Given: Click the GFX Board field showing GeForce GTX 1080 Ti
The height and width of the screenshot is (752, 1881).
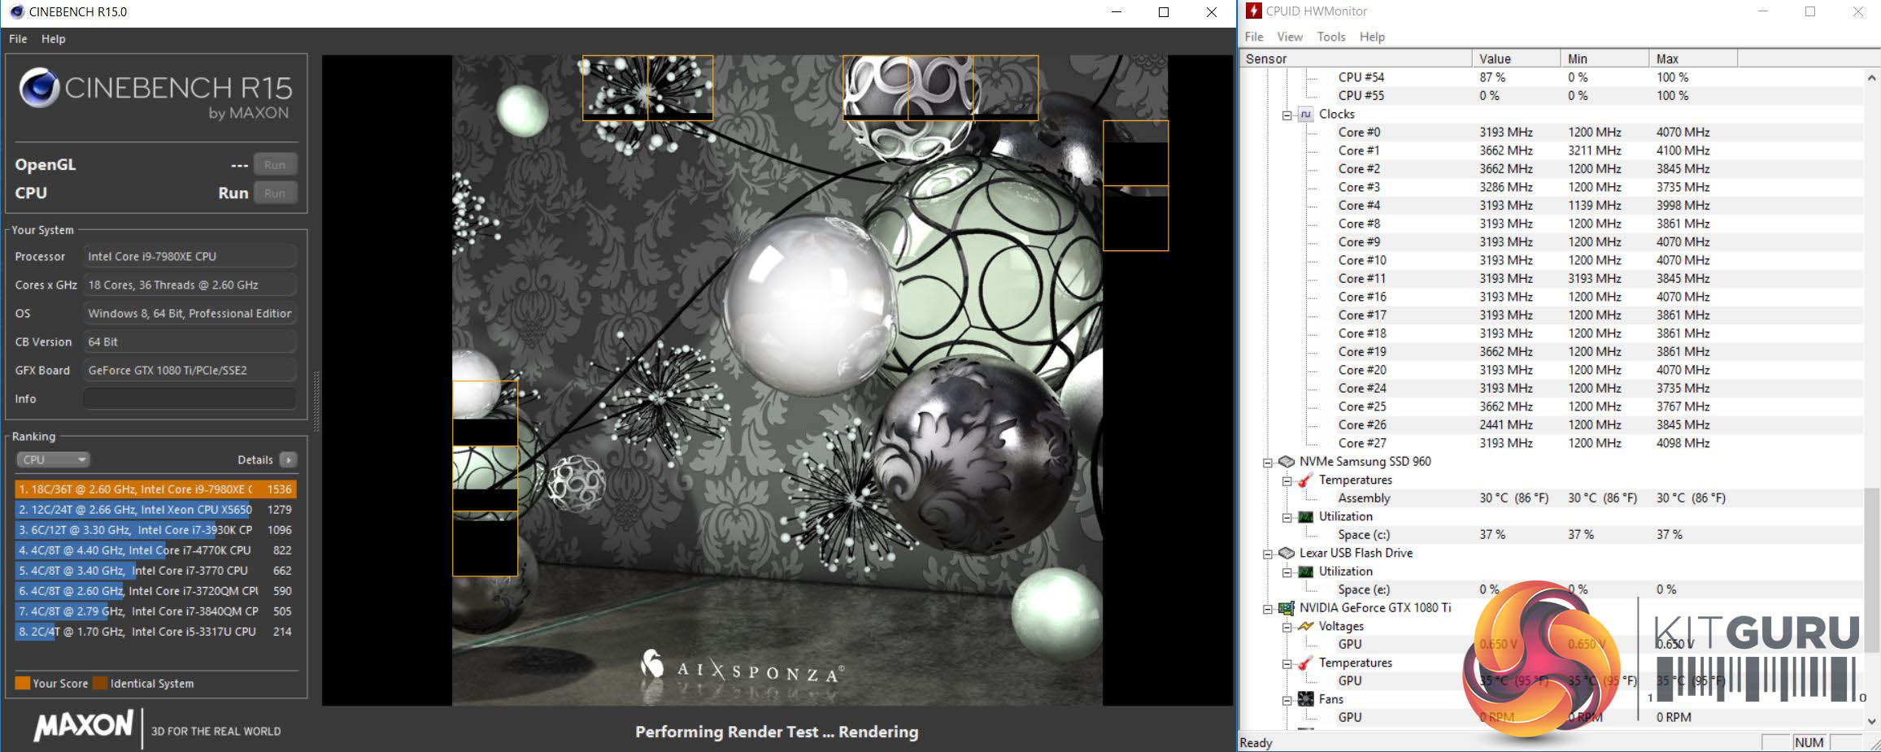Looking at the screenshot, I should point(190,371).
